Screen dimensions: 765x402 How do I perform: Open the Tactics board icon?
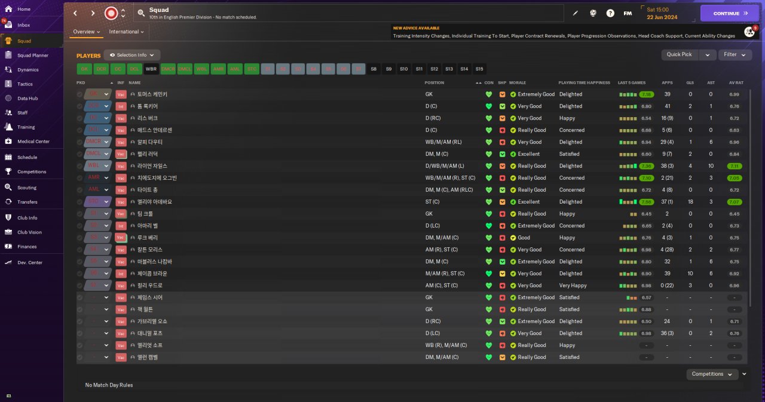tap(8, 84)
